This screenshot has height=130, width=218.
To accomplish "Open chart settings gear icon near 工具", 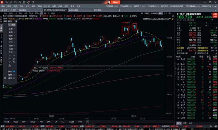I will [x=170, y=14].
